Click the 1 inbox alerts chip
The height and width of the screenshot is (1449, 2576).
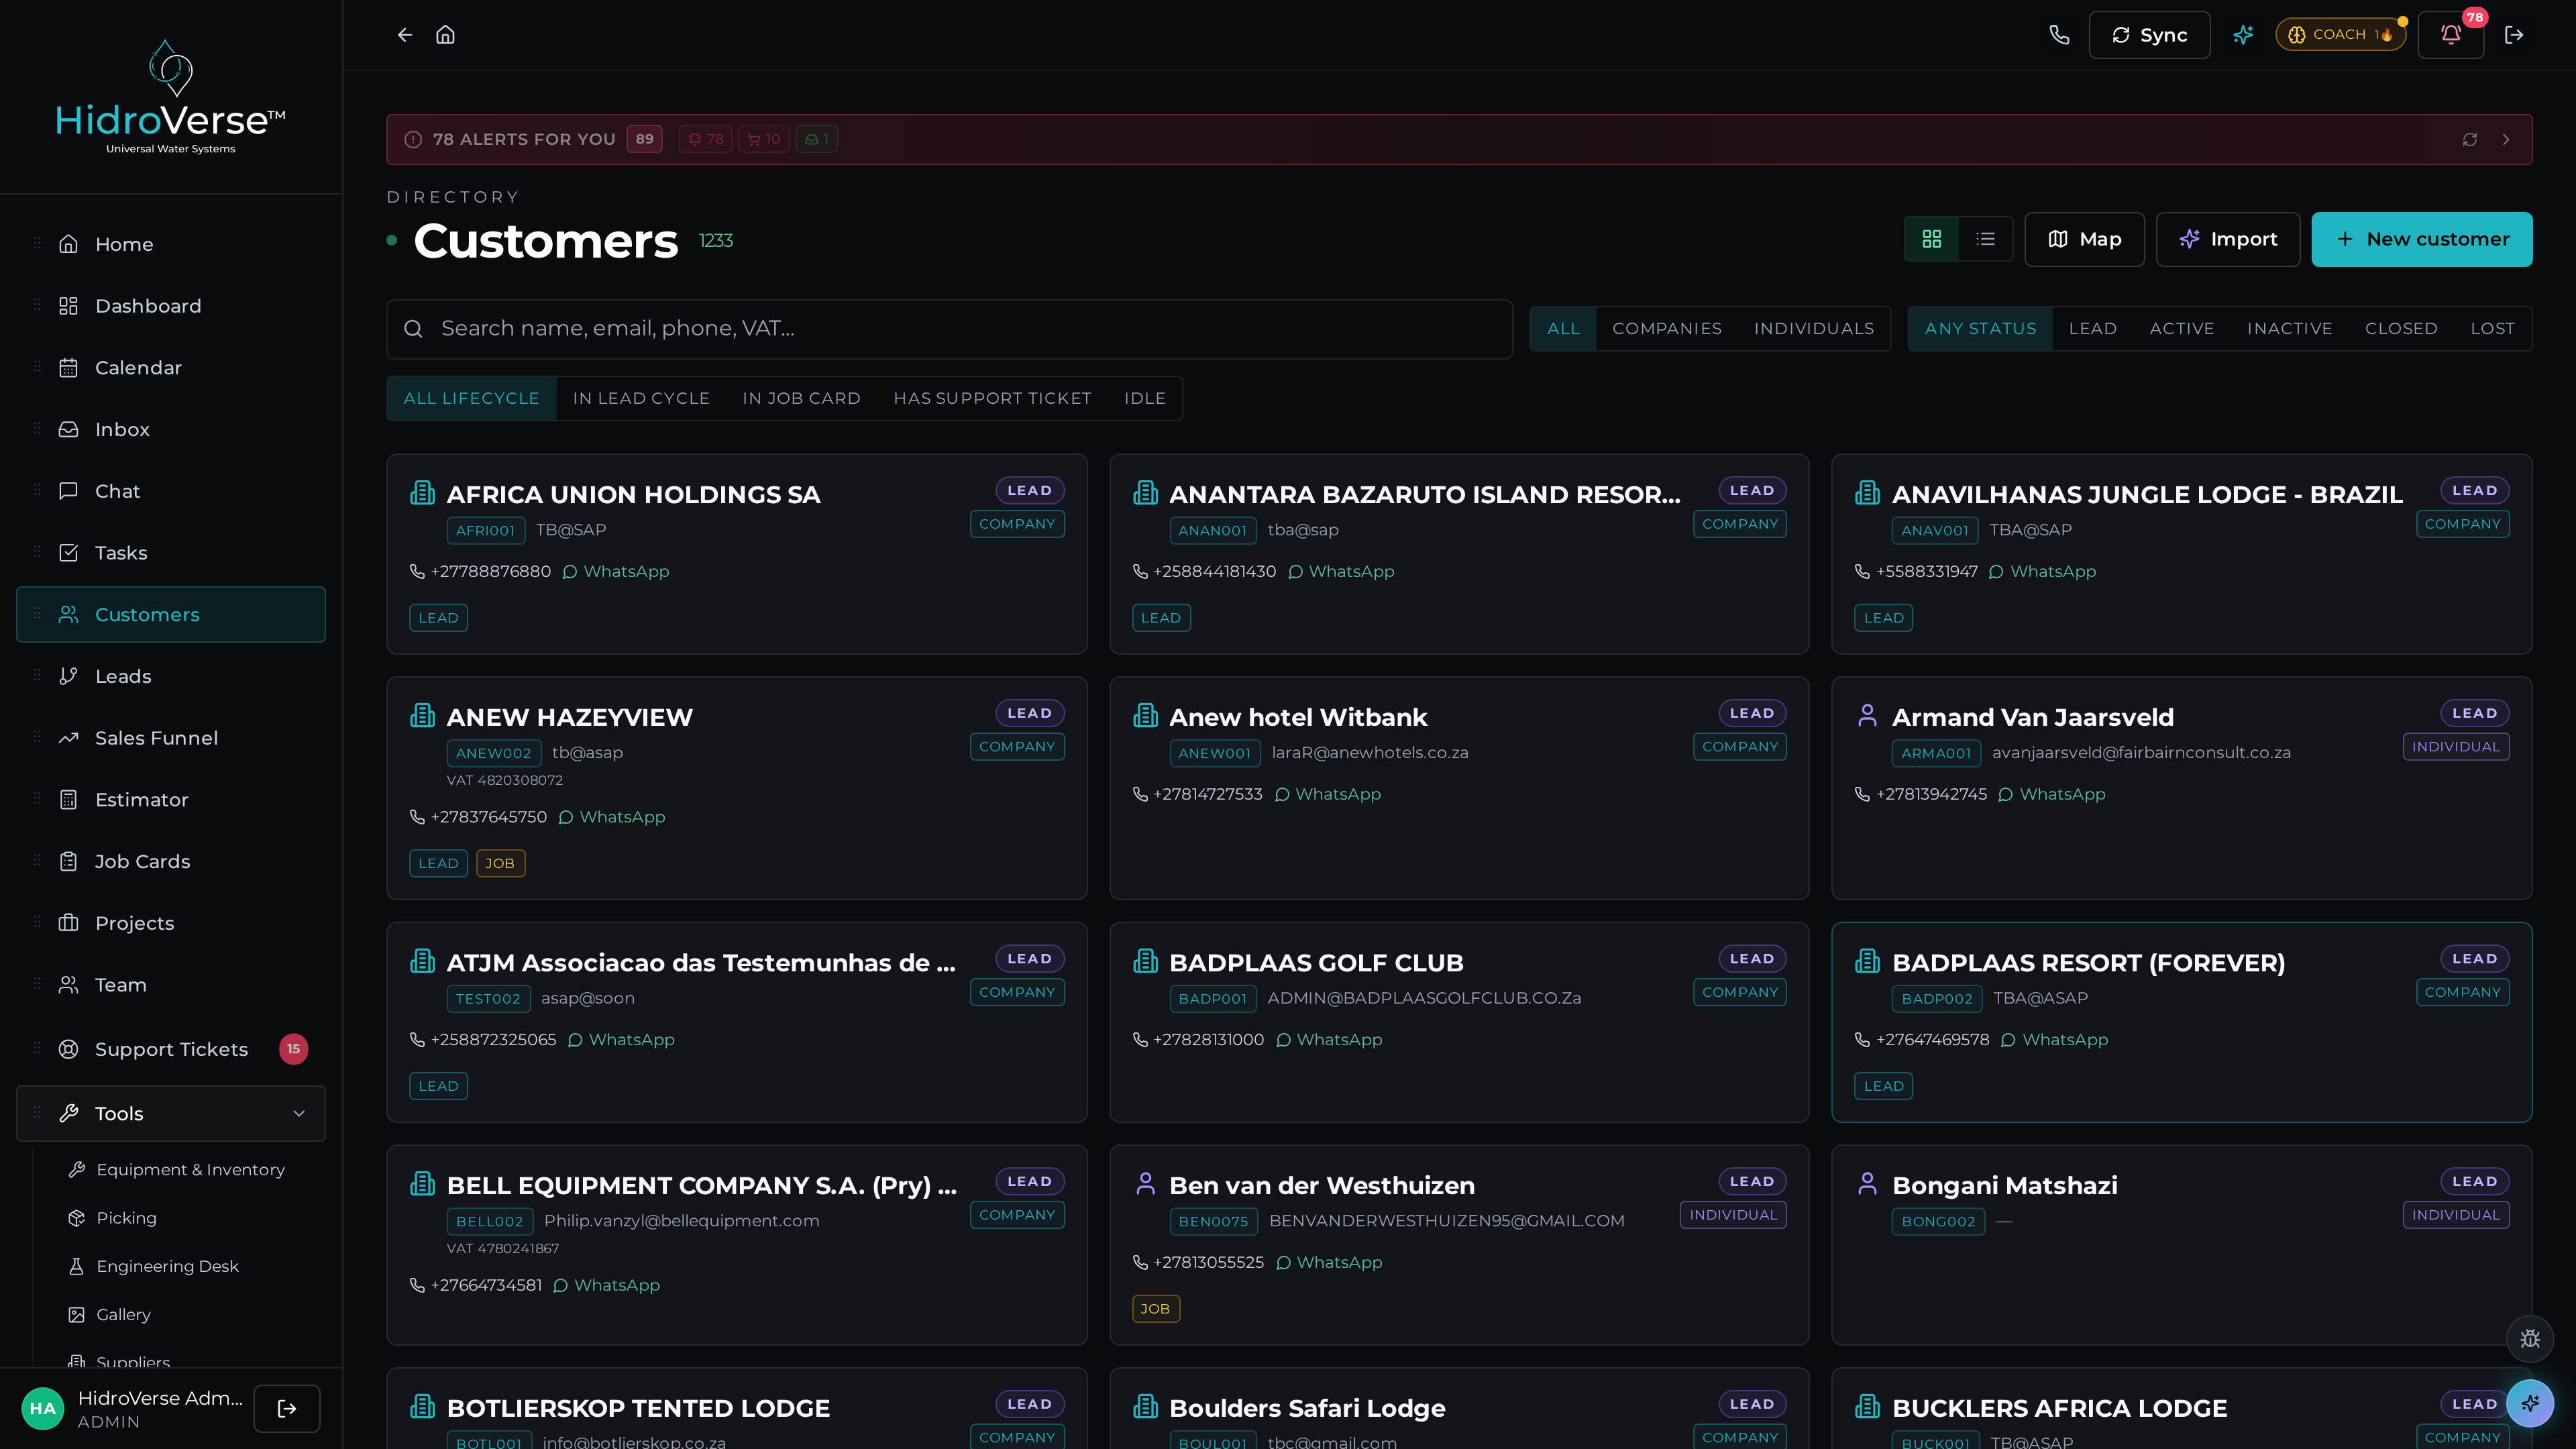pyautogui.click(x=817, y=140)
